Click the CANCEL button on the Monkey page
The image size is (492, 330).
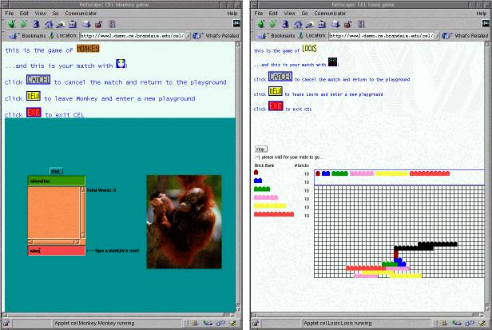pos(38,80)
